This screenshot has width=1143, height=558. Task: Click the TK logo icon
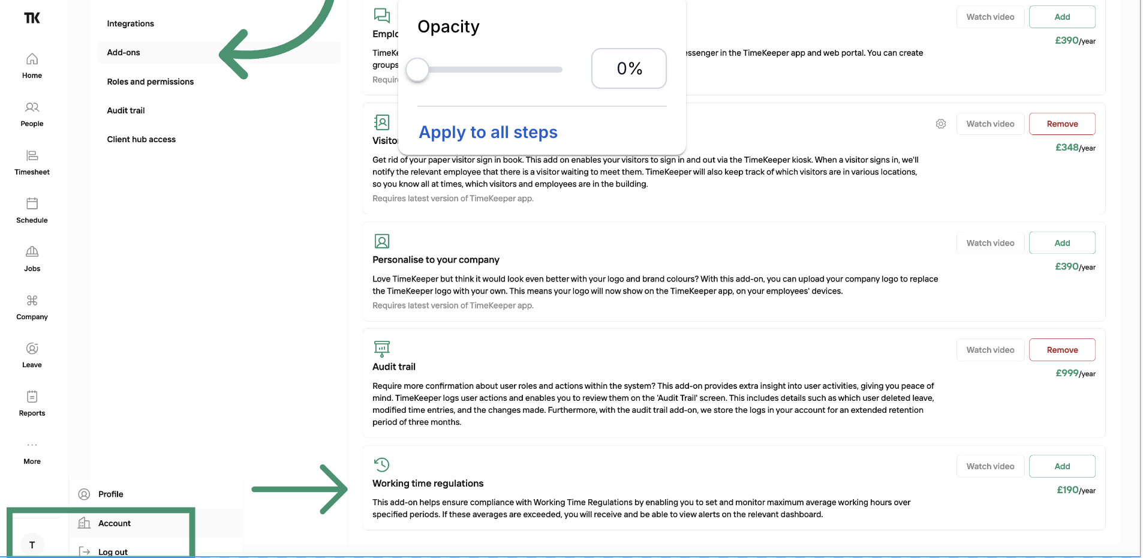coord(32,18)
